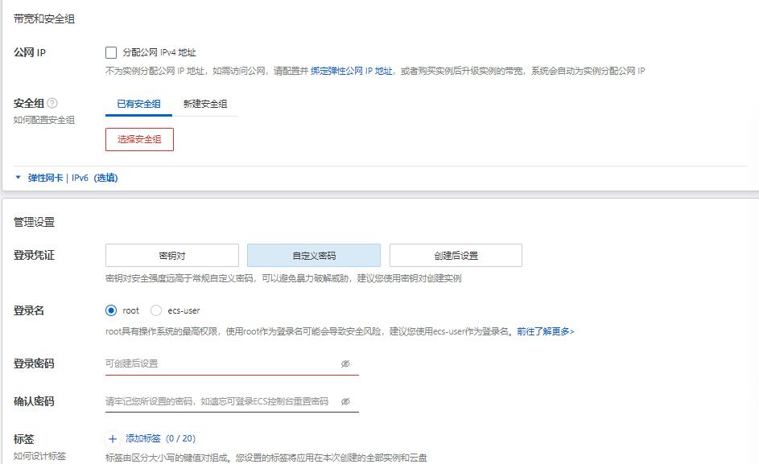This screenshot has height=464, width=759.
Task: Open the 前往了解更多 link
Action: (x=545, y=331)
